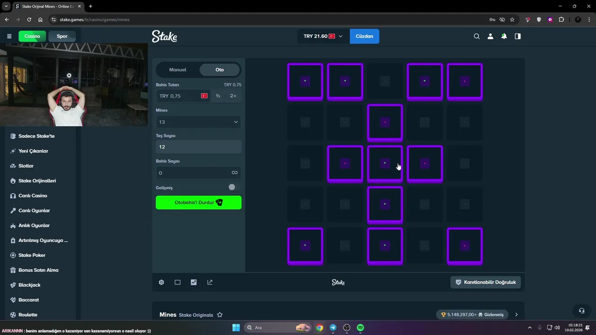Open Stake Orijinalleri sidebar item

pos(38,181)
